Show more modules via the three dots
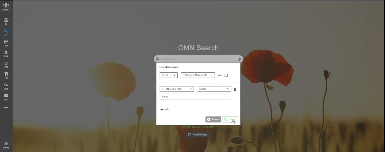The height and width of the screenshot is (152, 385). (x=6, y=108)
